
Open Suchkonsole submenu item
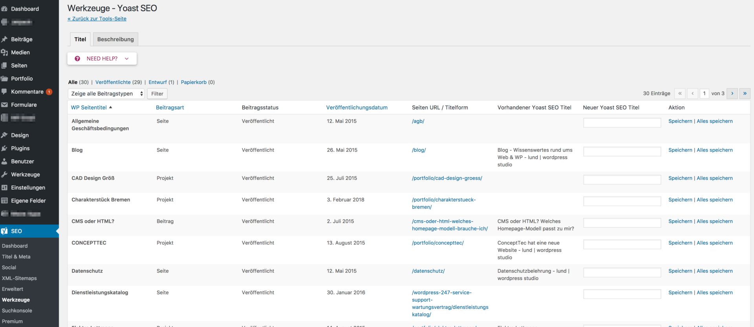click(x=17, y=311)
